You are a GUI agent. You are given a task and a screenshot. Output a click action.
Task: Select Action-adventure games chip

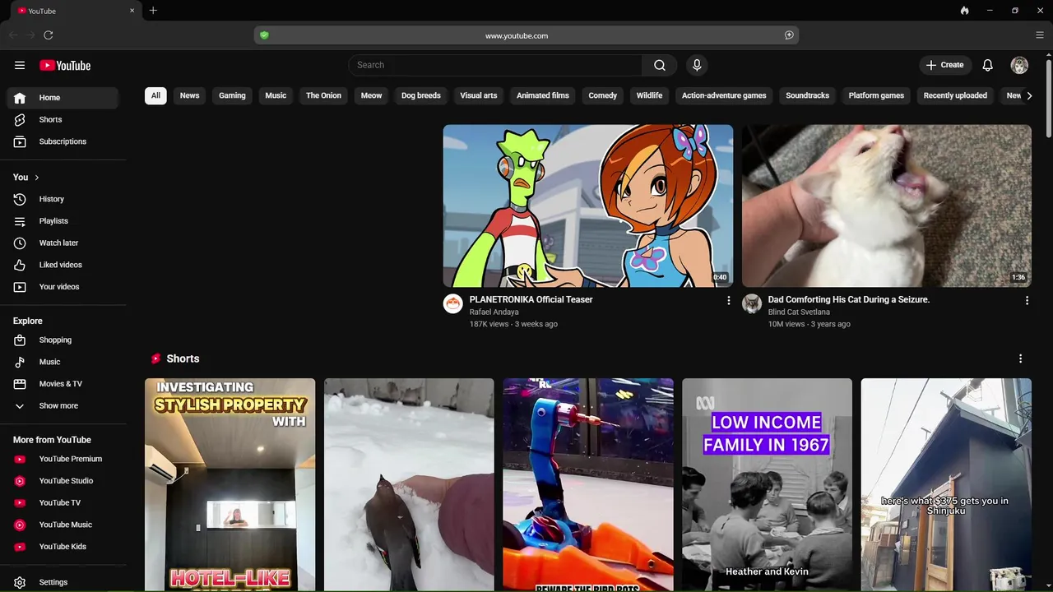pyautogui.click(x=724, y=95)
